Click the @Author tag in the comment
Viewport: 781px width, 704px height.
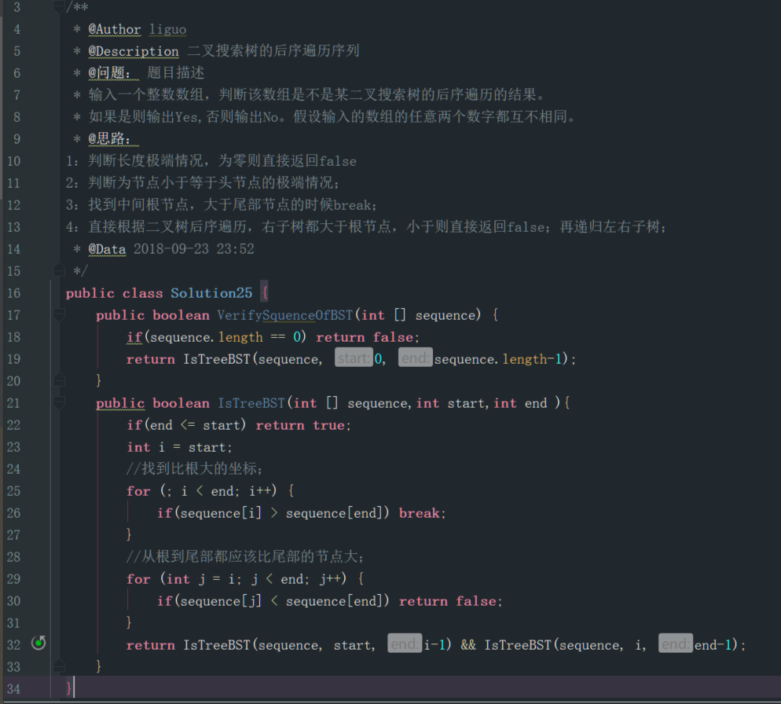(x=115, y=29)
